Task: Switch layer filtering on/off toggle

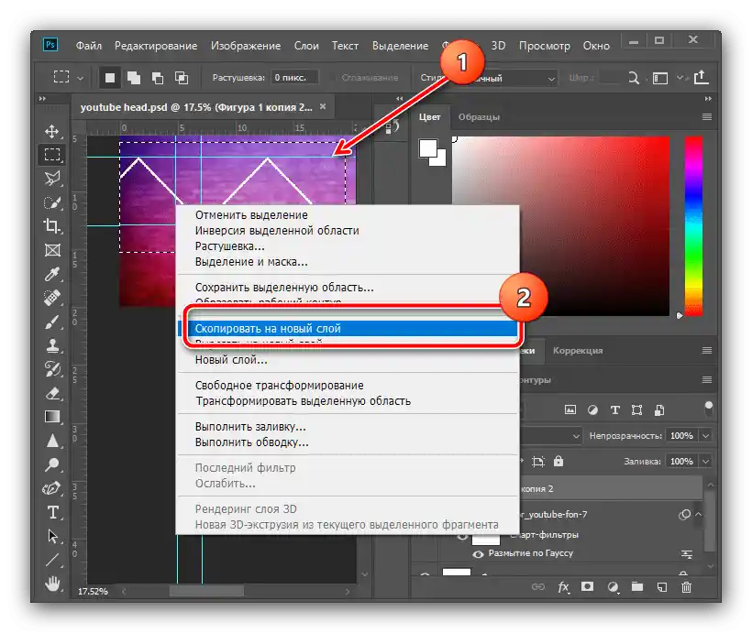Action: tap(708, 409)
